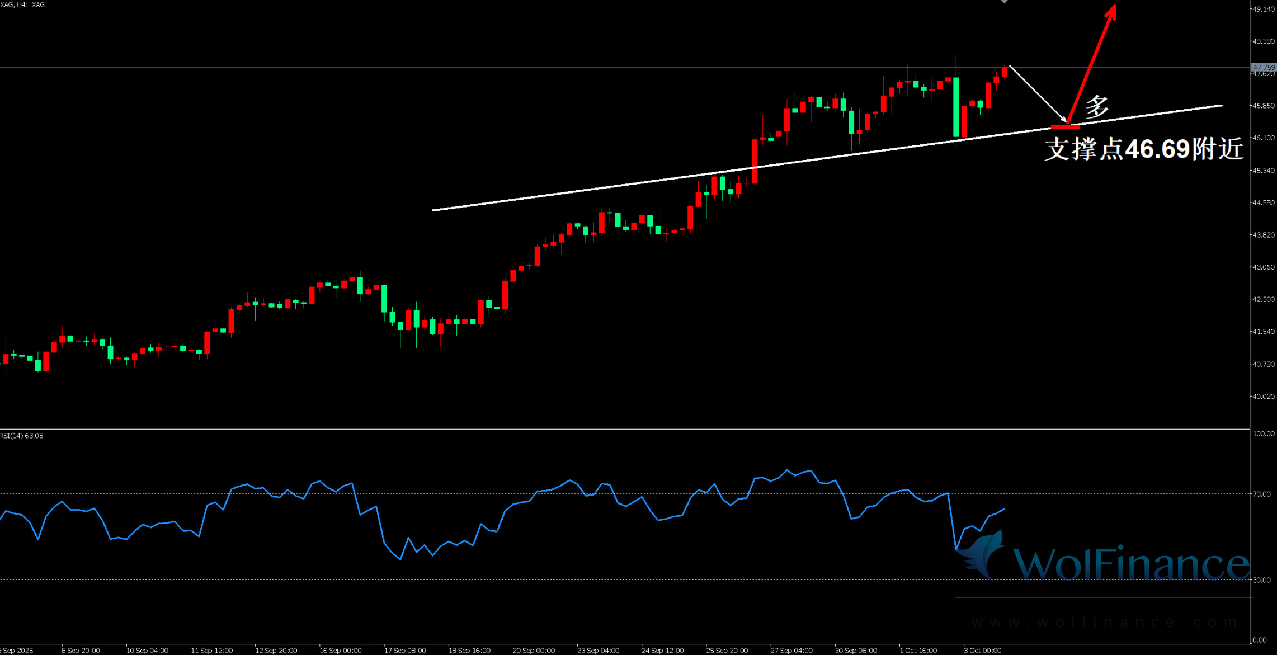Click the RSI(14) 63.05 indicator label

click(22, 436)
